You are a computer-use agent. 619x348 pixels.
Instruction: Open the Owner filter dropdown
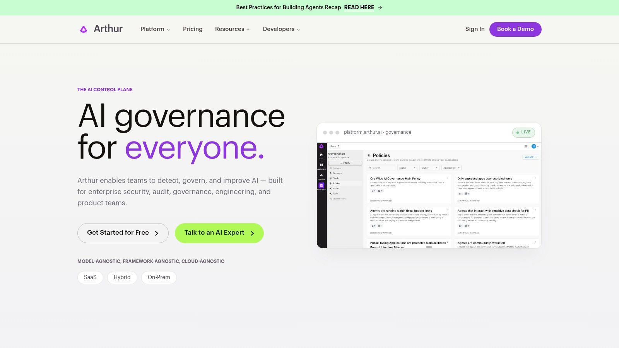point(429,168)
